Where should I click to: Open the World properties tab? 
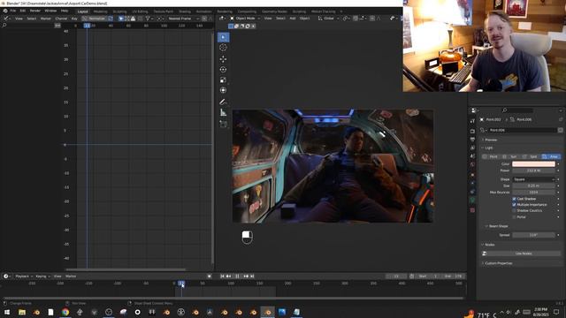472,164
